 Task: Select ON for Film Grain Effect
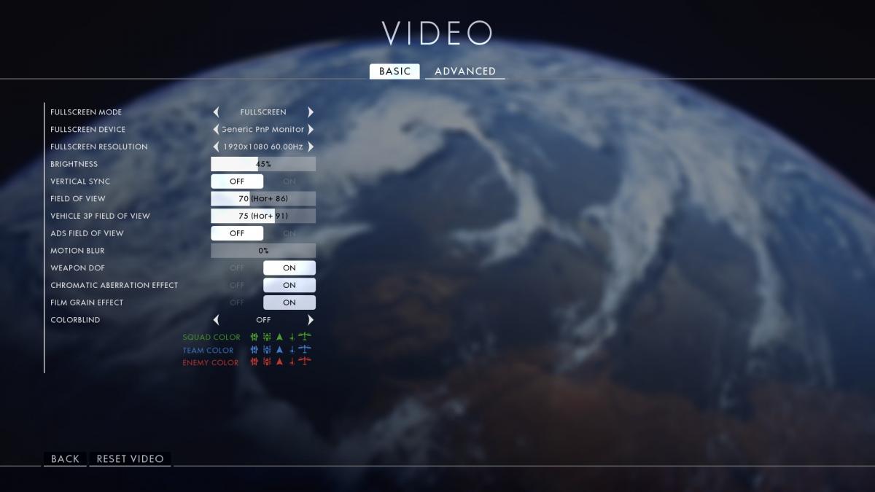pyautogui.click(x=289, y=302)
